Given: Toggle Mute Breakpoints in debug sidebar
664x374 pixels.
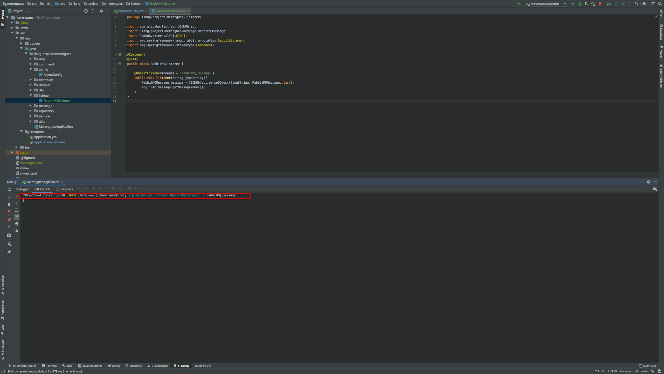Looking at the screenshot, I should tap(9, 226).
